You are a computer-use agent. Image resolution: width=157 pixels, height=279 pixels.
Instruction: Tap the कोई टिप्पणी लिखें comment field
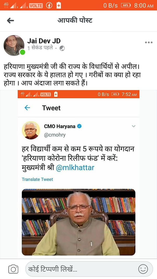coord(89,269)
